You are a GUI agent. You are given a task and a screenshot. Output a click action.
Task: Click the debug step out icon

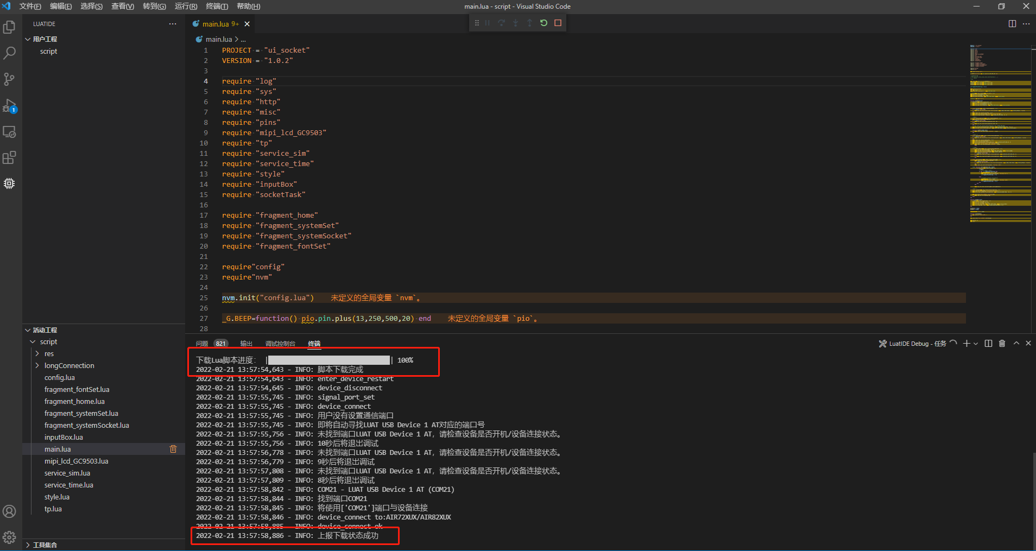point(529,23)
